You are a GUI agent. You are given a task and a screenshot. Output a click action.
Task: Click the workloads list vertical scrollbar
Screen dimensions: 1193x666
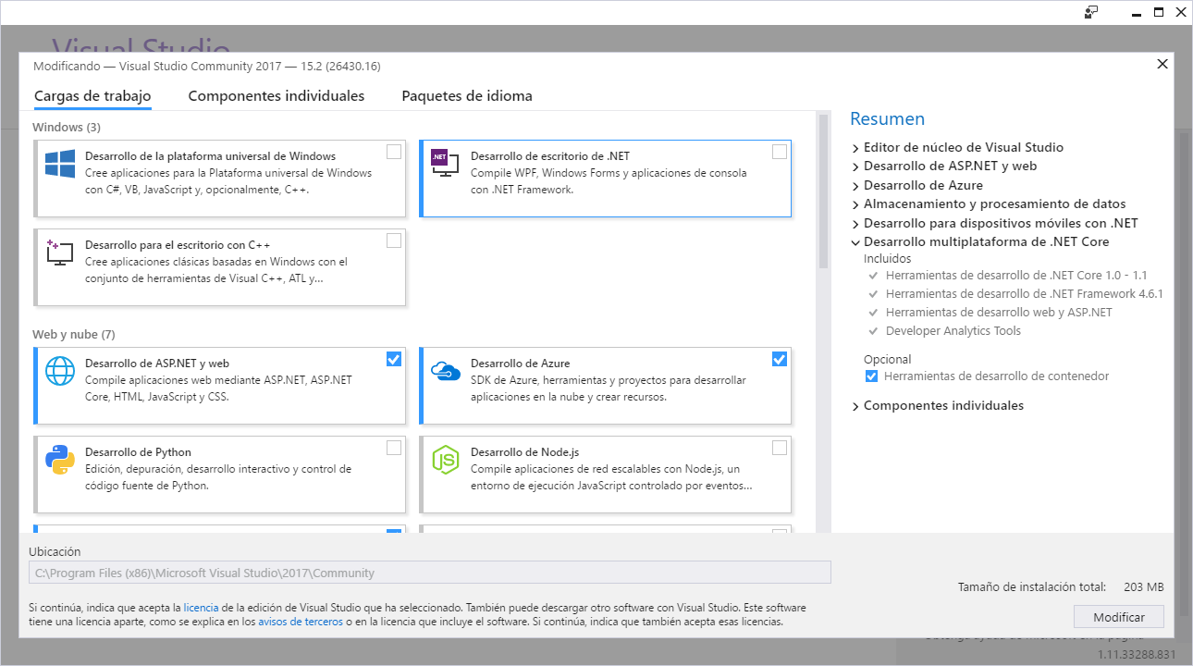823,191
